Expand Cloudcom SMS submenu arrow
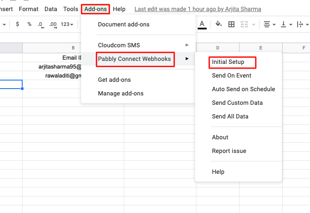 click(x=187, y=45)
